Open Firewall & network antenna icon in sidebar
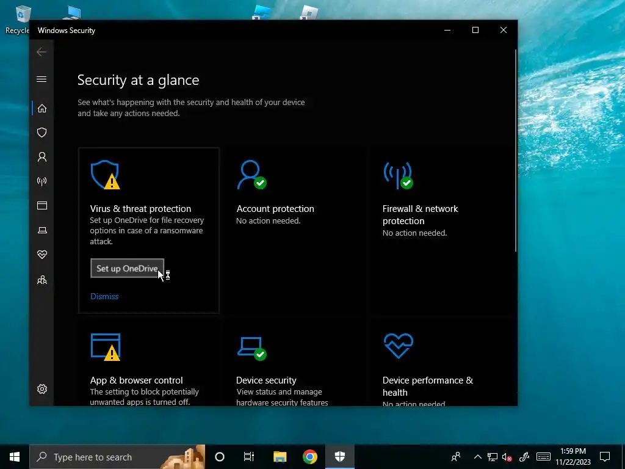 point(42,181)
